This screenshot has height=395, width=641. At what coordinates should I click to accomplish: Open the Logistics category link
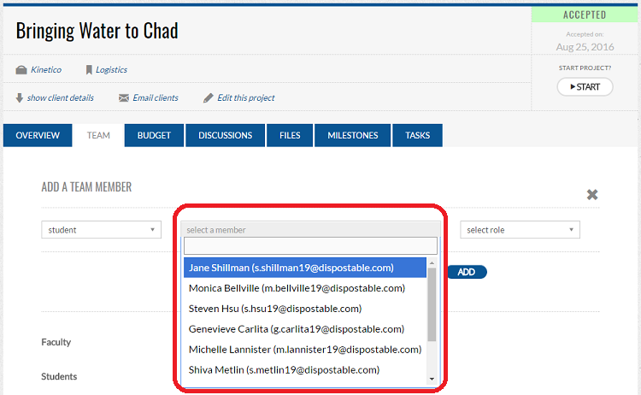[x=111, y=70]
